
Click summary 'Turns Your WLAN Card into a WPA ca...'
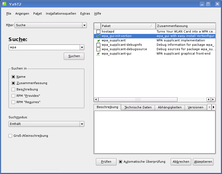point(186,31)
